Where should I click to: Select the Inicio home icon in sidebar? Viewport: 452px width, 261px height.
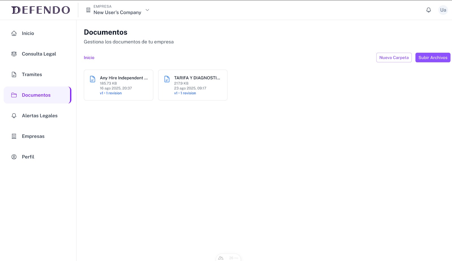tap(14, 33)
